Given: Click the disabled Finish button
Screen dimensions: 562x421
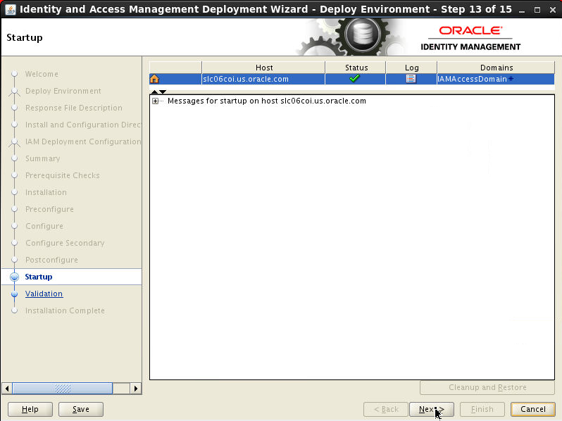Looking at the screenshot, I should pos(482,409).
